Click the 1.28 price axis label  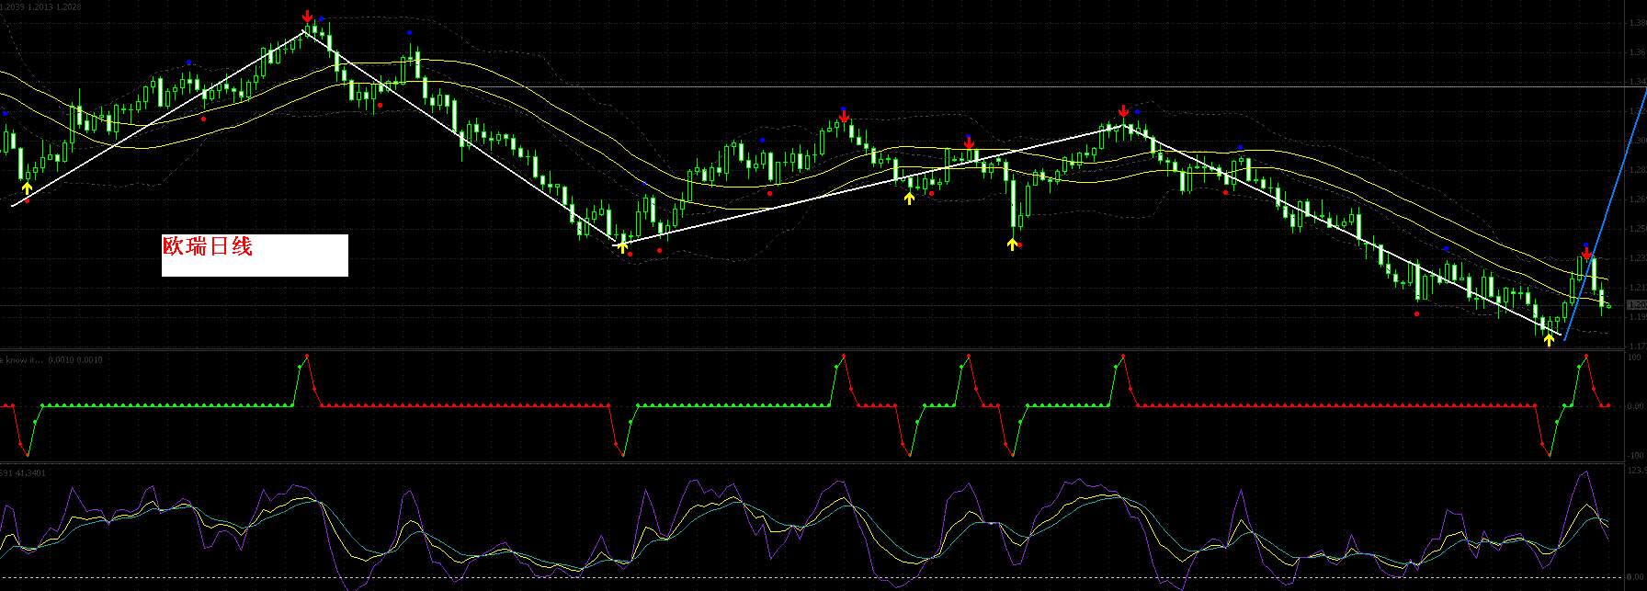coord(1637,170)
